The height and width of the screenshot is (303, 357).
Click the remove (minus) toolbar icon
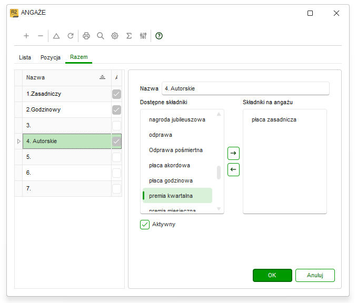tap(41, 36)
